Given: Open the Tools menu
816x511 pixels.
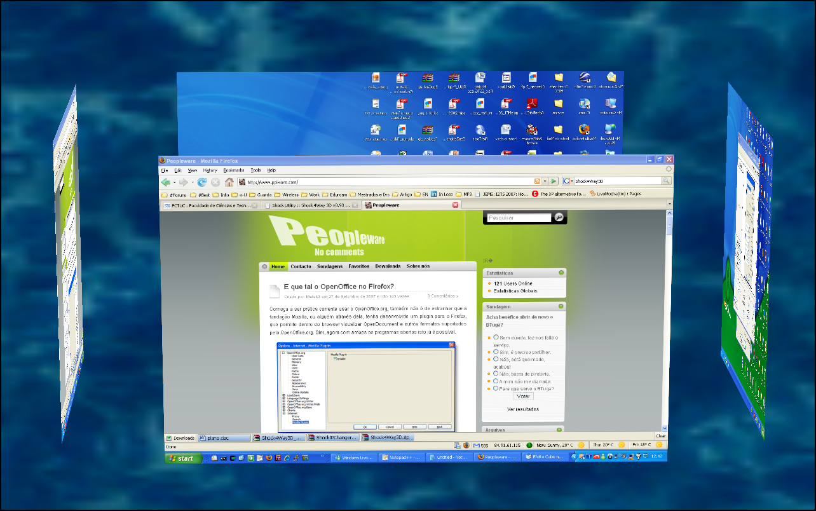Looking at the screenshot, I should tap(255, 170).
